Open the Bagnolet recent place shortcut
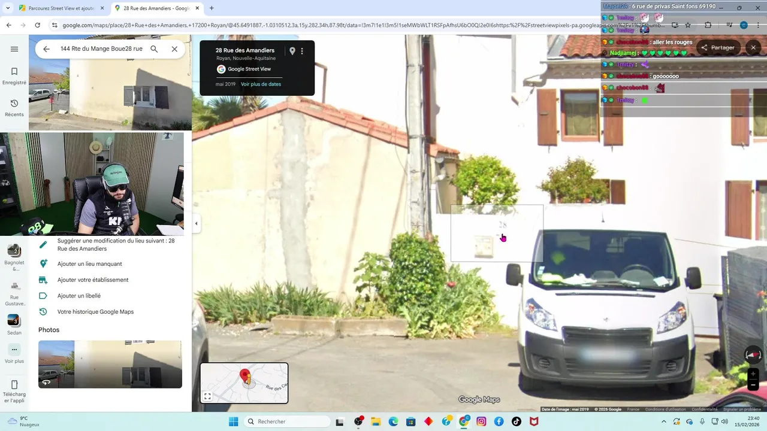 [14, 257]
